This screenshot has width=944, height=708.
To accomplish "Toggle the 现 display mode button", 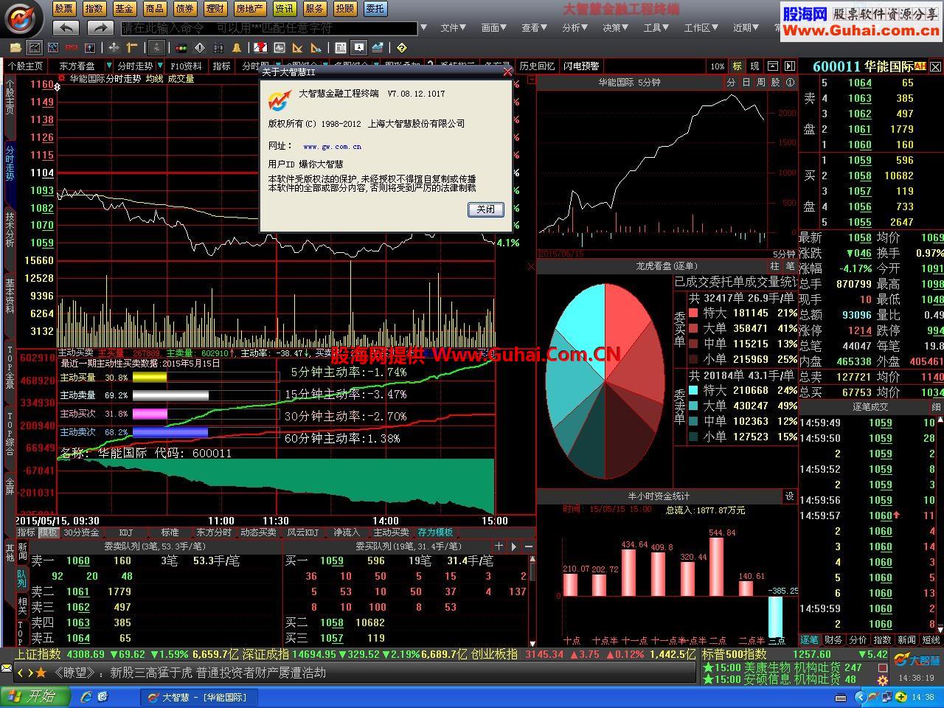I will point(754,66).
